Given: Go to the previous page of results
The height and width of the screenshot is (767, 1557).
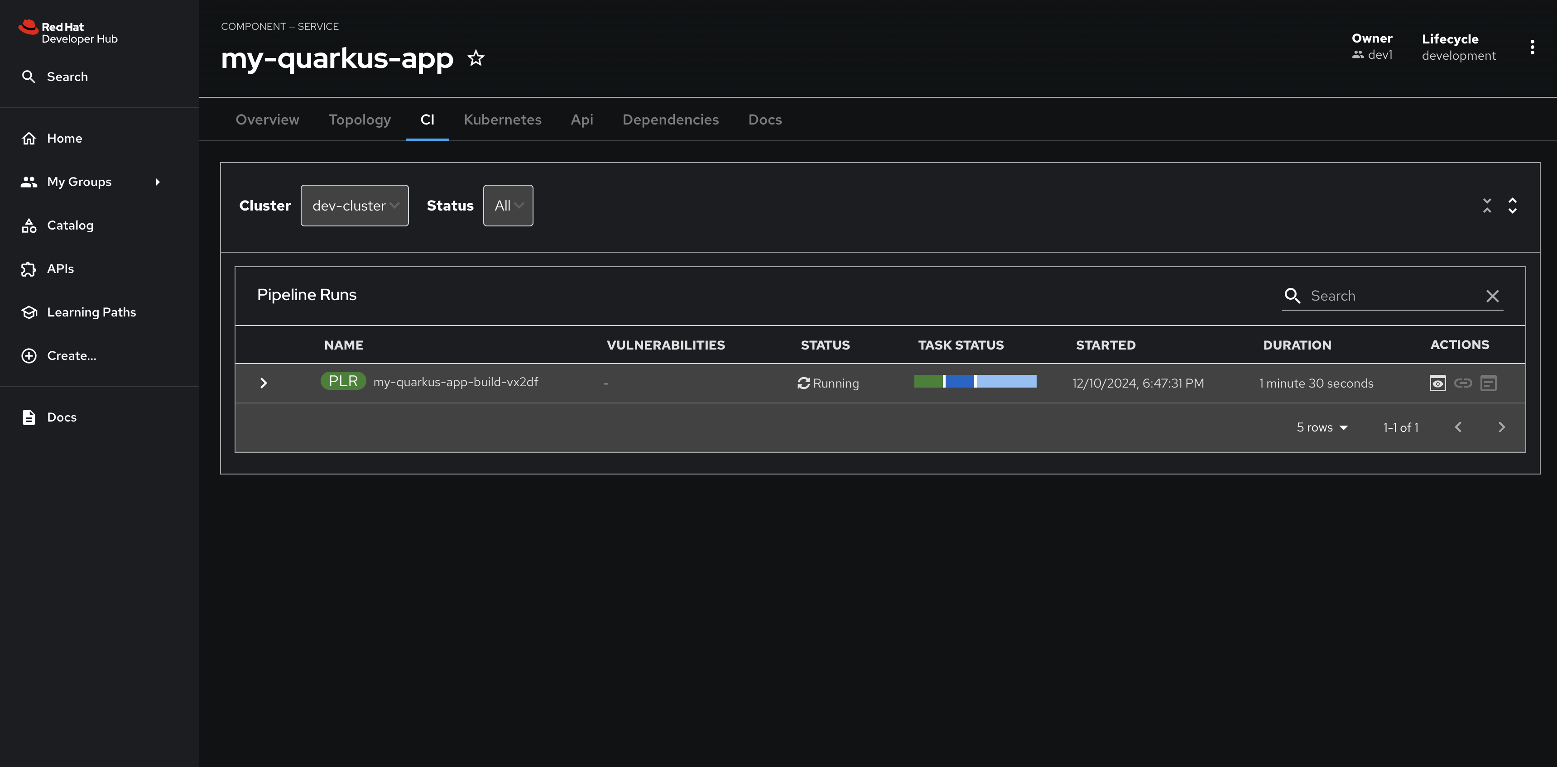Looking at the screenshot, I should [x=1458, y=427].
